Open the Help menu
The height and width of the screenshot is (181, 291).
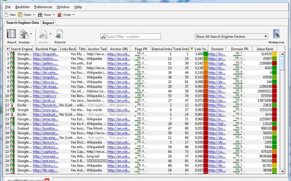click(78, 7)
